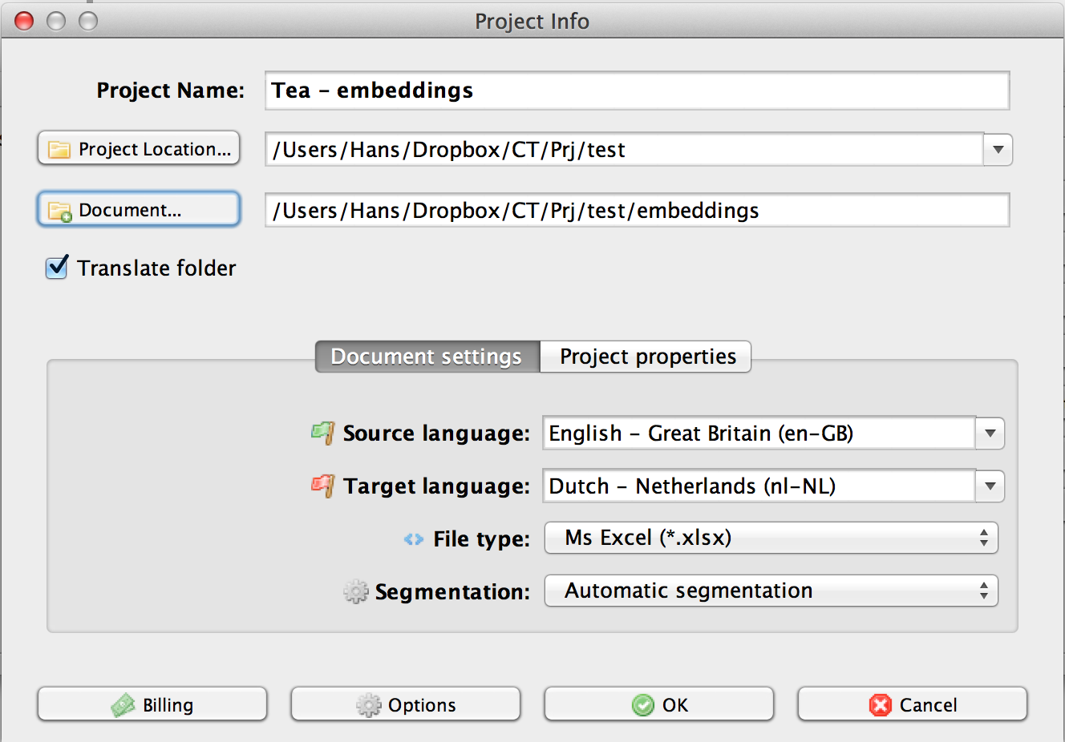Viewport: 1065px width, 742px height.
Task: Click the Document path text field
Action: [637, 211]
